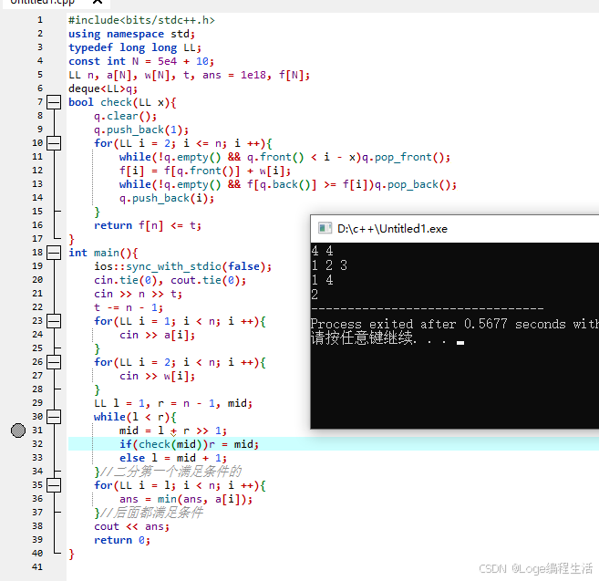Image resolution: width=599 pixels, height=581 pixels.
Task: Click console input line '1 2 3'
Action: pyautogui.click(x=329, y=265)
